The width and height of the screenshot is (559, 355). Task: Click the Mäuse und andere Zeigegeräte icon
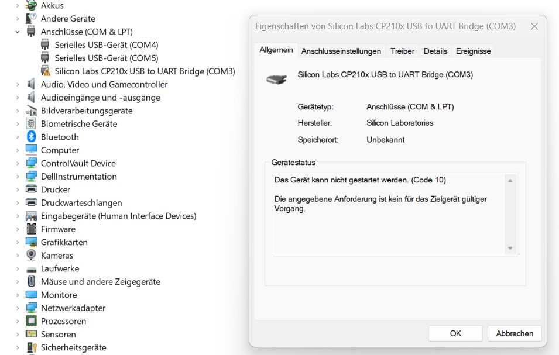(32, 282)
